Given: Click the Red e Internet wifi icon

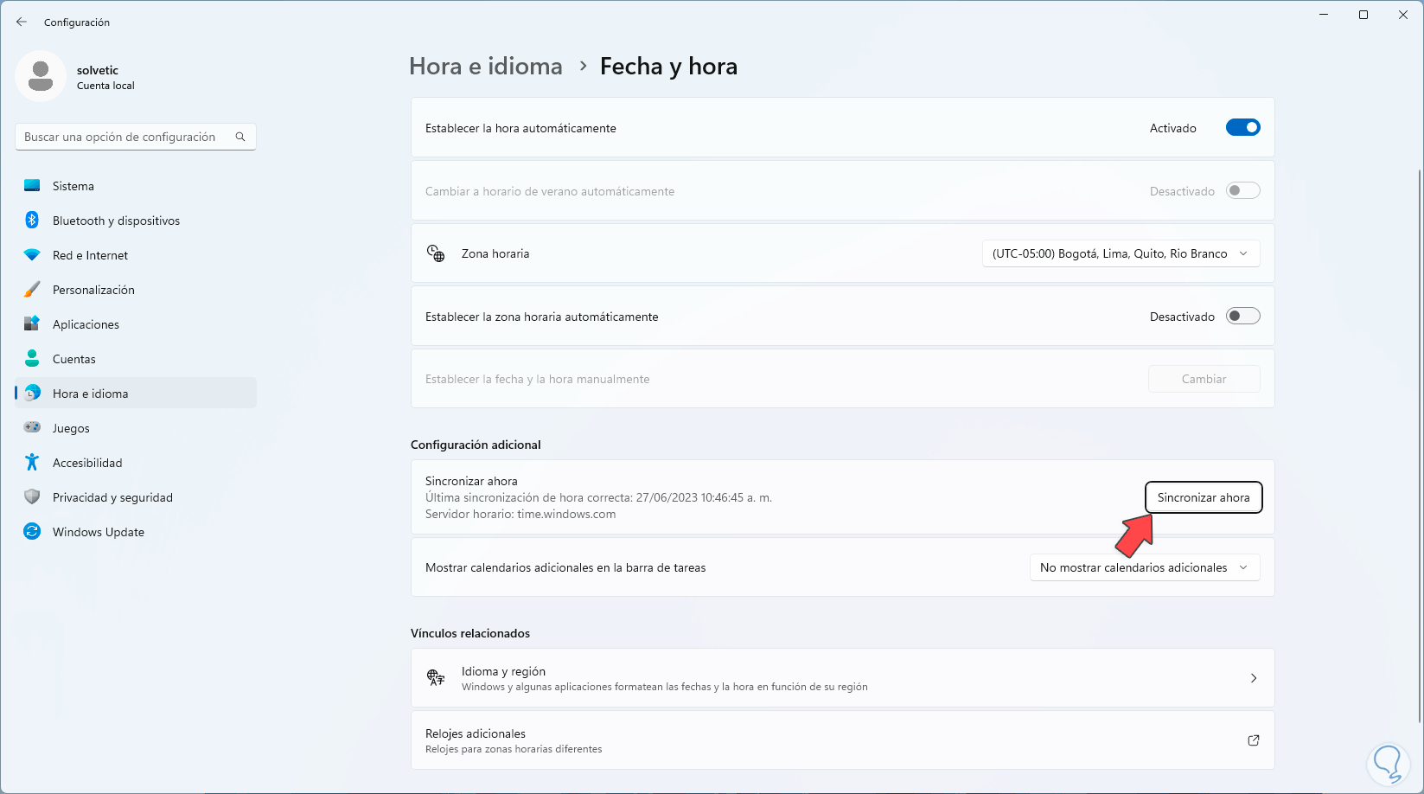Looking at the screenshot, I should pyautogui.click(x=32, y=255).
